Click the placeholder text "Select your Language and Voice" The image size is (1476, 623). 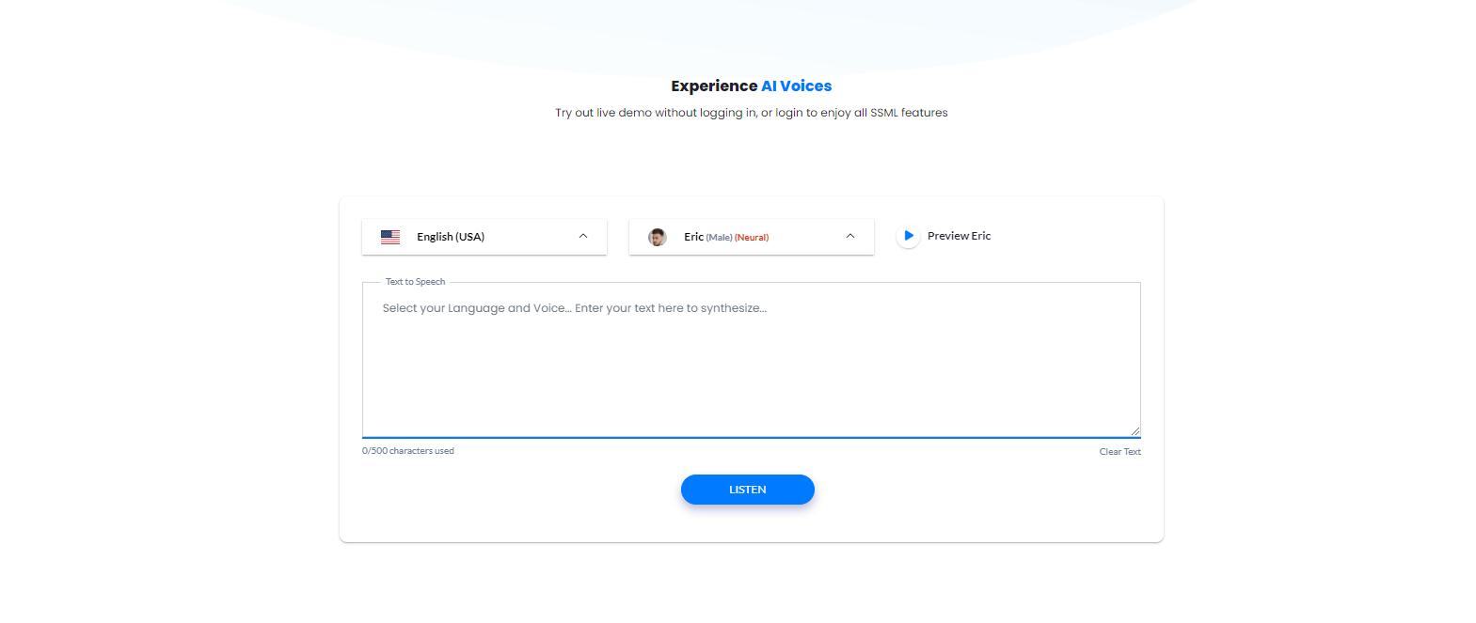point(474,308)
